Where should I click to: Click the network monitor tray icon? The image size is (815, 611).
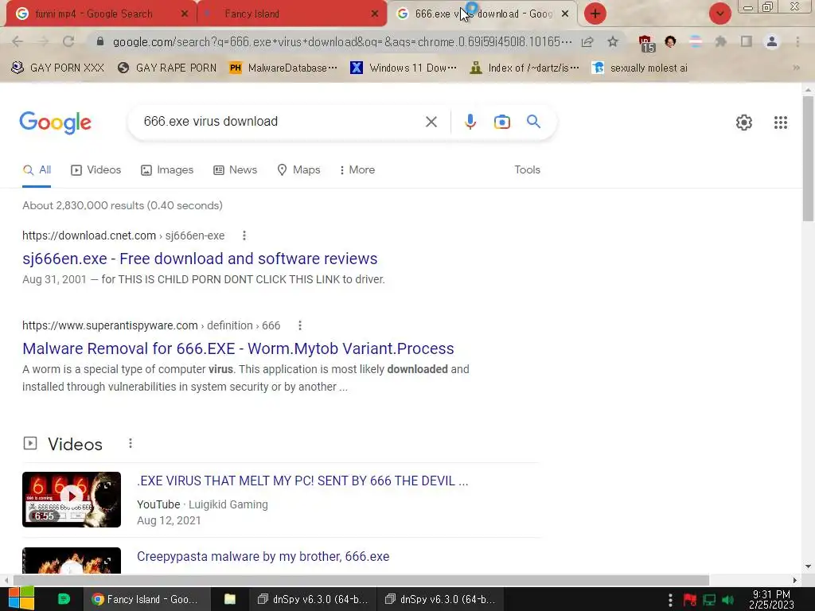coord(709,600)
